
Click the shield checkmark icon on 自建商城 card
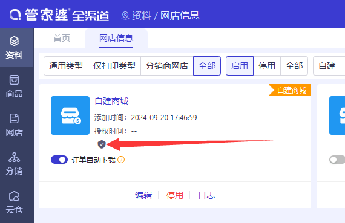[102, 144]
